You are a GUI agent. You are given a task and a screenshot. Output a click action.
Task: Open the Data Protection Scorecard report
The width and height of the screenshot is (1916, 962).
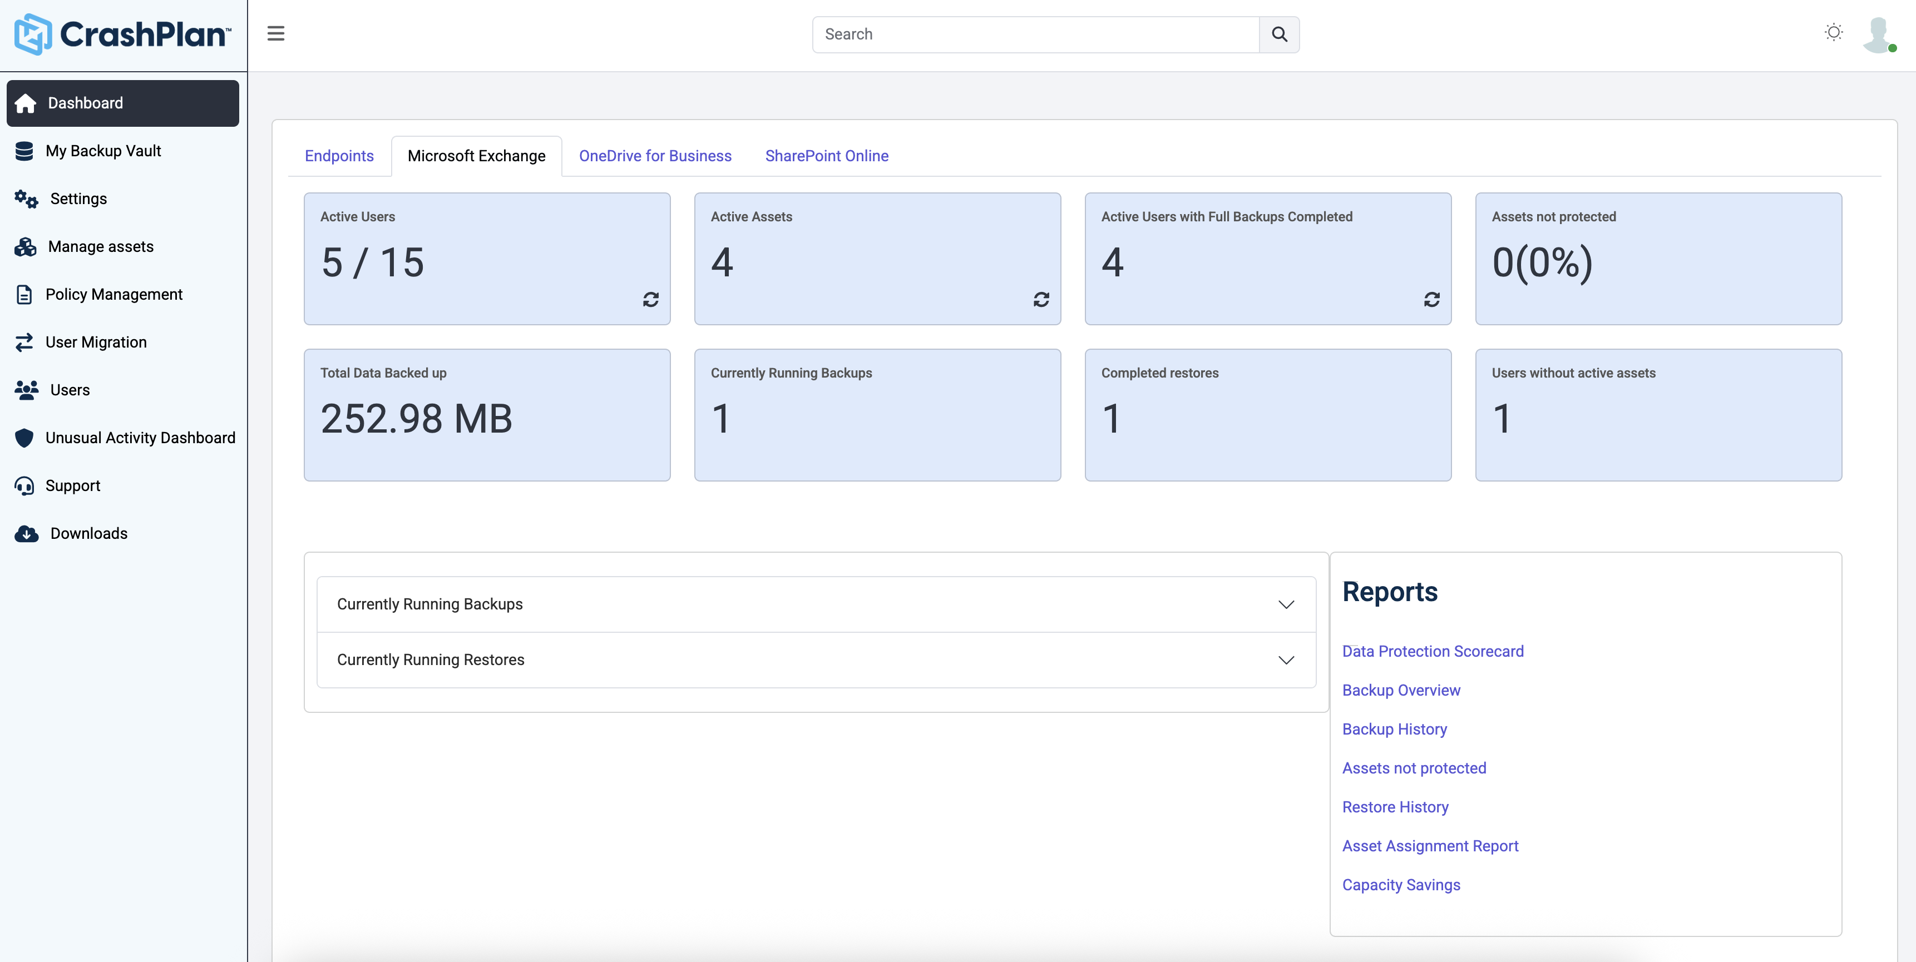point(1433,651)
